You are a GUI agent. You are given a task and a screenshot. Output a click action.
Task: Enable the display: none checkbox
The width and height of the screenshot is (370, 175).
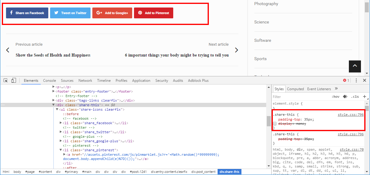(x=275, y=124)
